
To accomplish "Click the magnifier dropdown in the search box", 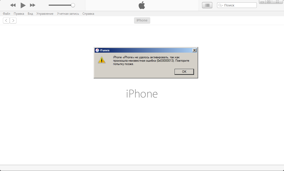I will [221, 5].
